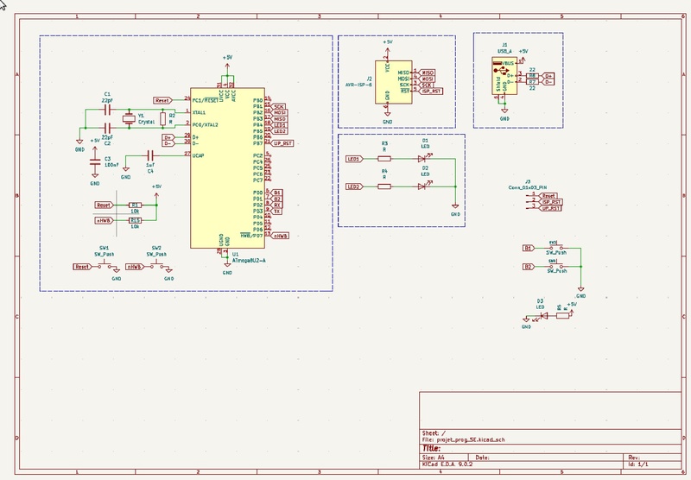Click the D+ label after resistor R6

point(548,76)
